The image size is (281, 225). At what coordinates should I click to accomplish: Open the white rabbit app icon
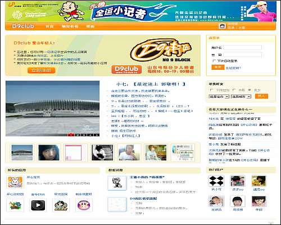15,182
